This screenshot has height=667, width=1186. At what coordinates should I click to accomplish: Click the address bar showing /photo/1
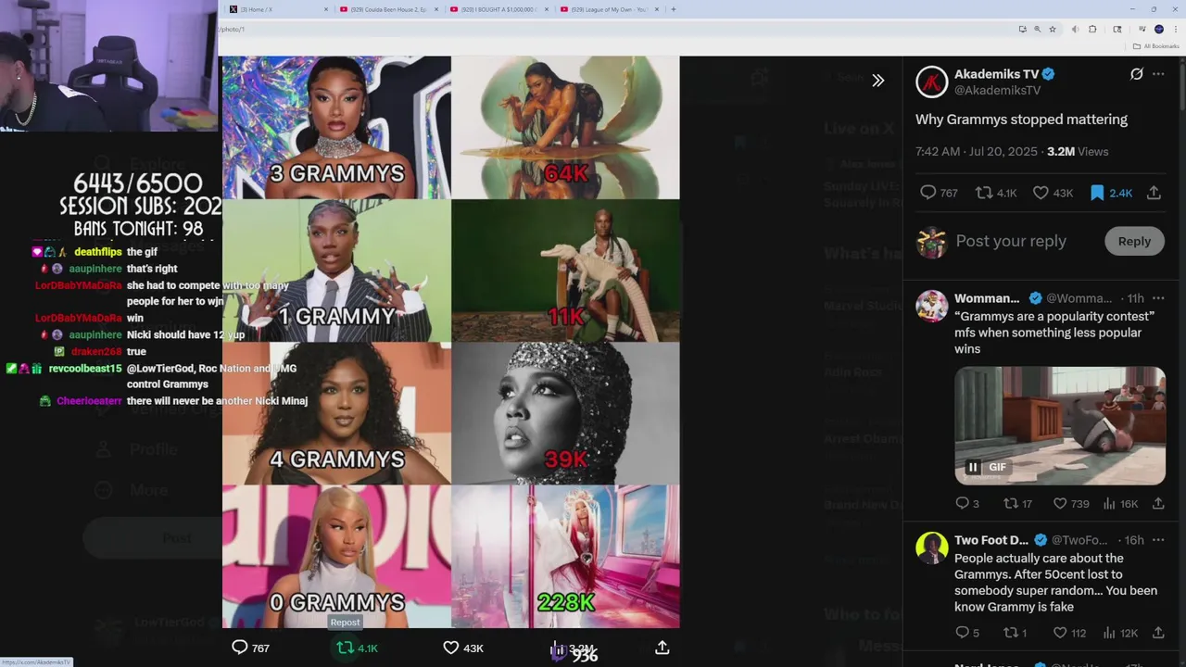(612, 29)
